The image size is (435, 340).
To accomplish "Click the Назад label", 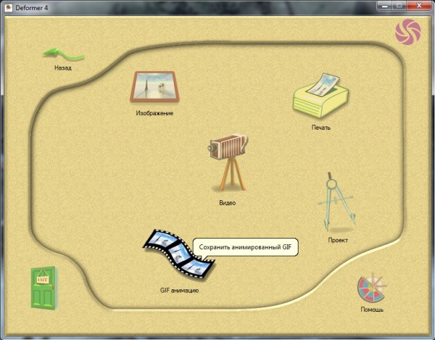I will pyautogui.click(x=63, y=69).
